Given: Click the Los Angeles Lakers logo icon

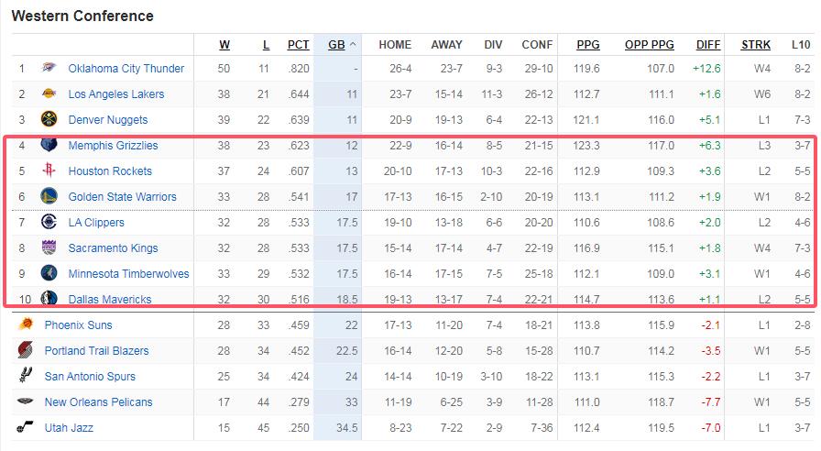Looking at the screenshot, I should pos(49,94).
